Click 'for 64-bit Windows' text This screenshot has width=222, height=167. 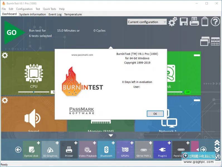[137, 58]
